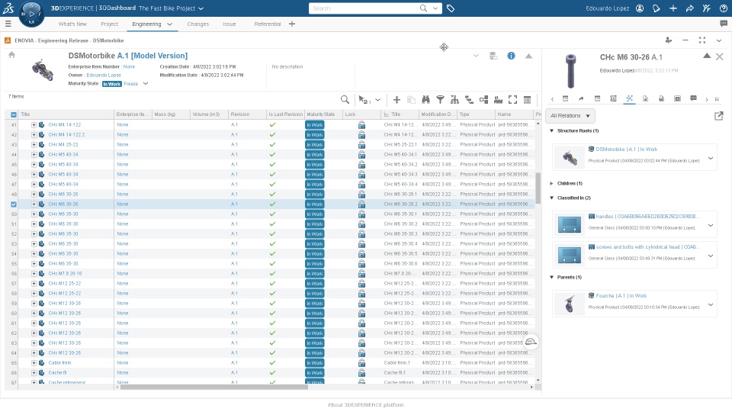The image size is (732, 412).
Task: Open the table view columns icon
Action: tap(527, 99)
